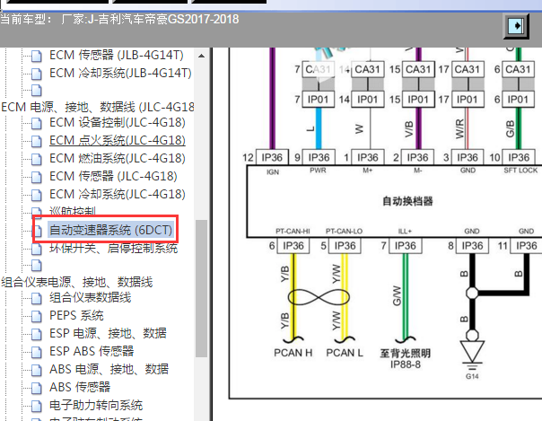Click page icon beside 环保开关、启停控制系统
The image size is (542, 421).
(36, 249)
